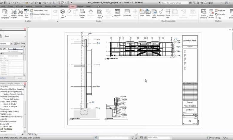Expand the Graphics panel dialog launcher
Viewport: 233px width, 140px height.
click(58, 21)
